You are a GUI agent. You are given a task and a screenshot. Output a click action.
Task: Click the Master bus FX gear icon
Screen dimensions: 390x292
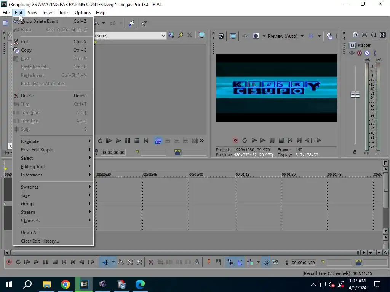tap(359, 53)
